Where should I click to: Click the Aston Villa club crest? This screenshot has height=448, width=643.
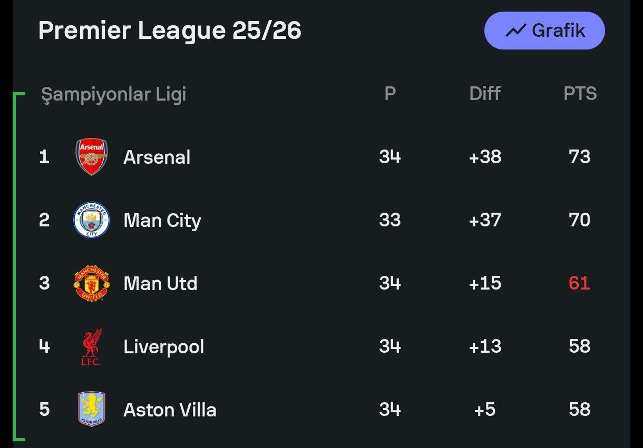tap(92, 409)
